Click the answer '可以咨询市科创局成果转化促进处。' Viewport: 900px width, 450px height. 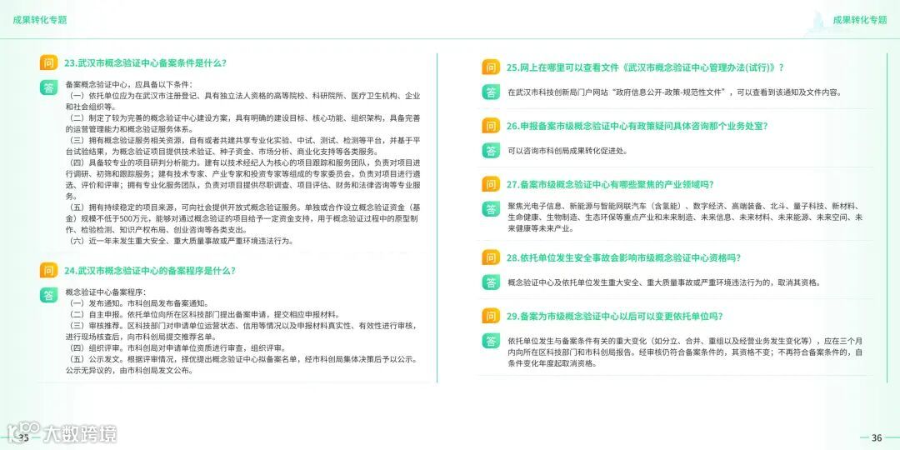(568, 151)
